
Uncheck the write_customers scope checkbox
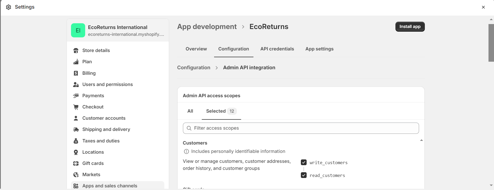(x=304, y=162)
